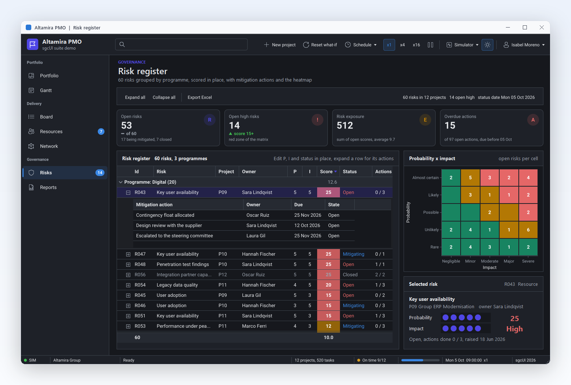Open Resources people icon
This screenshot has width=571, height=385.
click(x=31, y=132)
